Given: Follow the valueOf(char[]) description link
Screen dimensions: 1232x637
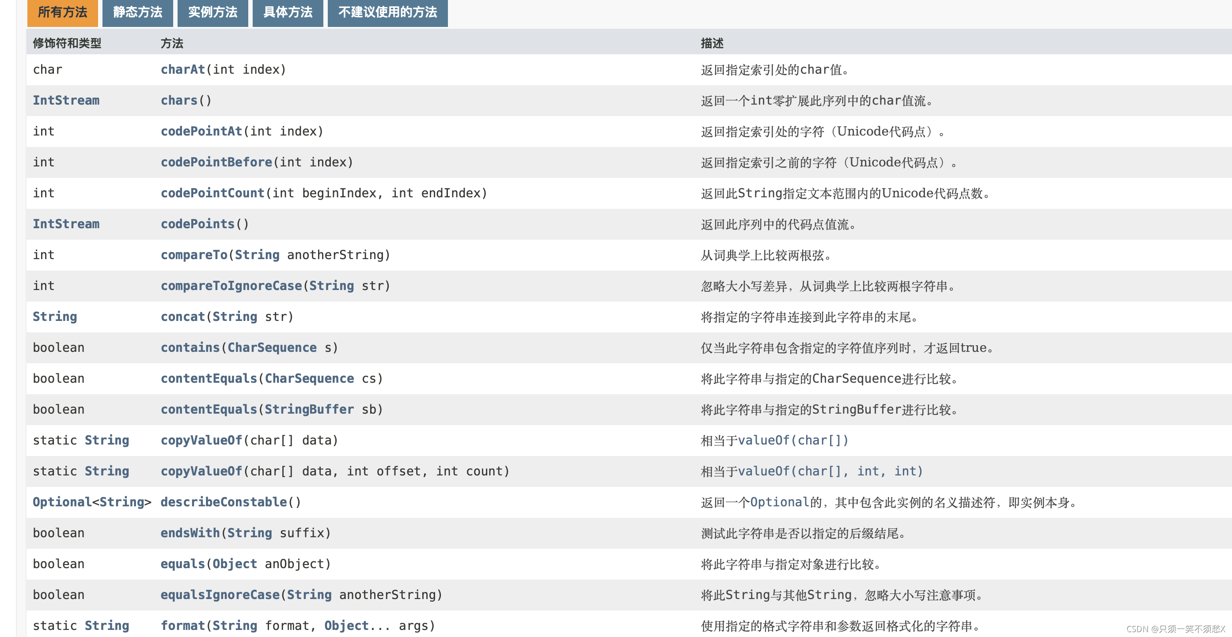Looking at the screenshot, I should tap(793, 441).
